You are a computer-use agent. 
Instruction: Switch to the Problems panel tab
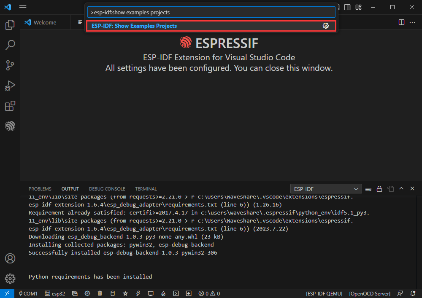tap(40, 189)
